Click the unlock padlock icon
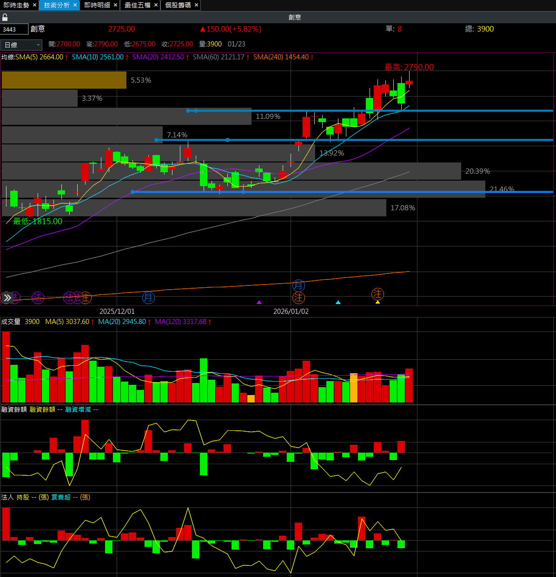The height and width of the screenshot is (577, 556). (5, 17)
